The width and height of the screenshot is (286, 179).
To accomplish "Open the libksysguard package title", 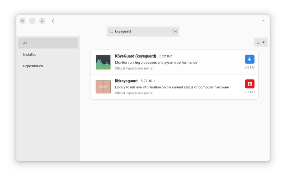I will 126,81.
